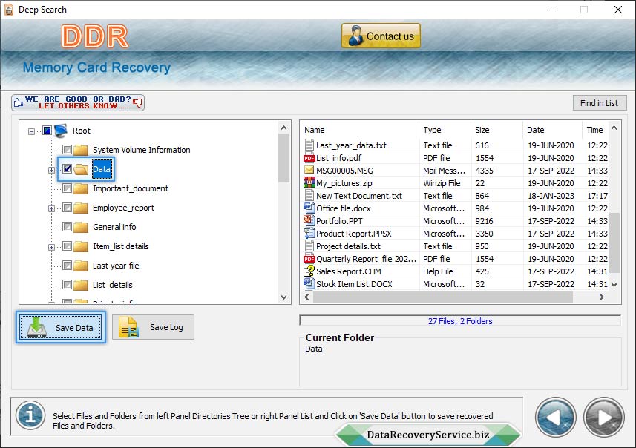
Task: Check the System Volume Information checkbox
Action: pos(68,149)
